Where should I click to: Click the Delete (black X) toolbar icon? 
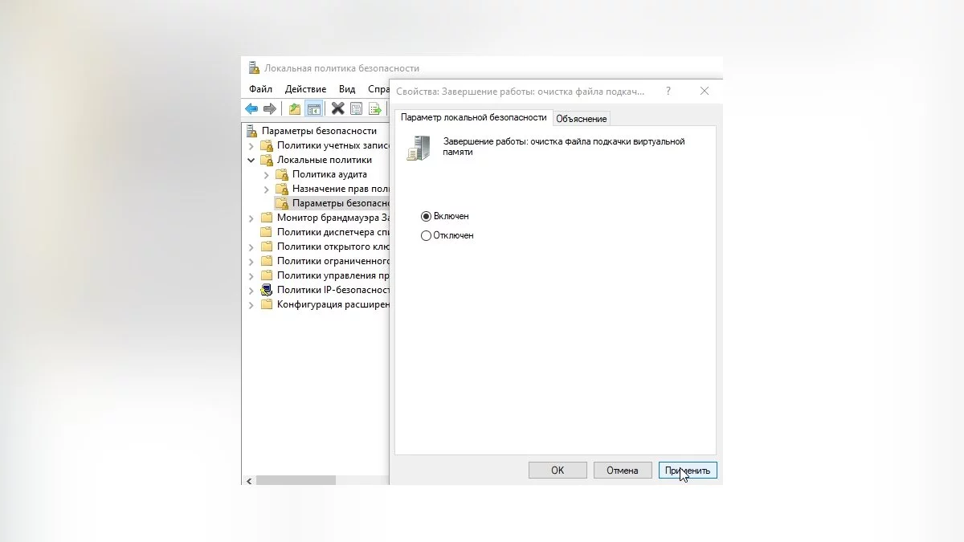coord(338,109)
